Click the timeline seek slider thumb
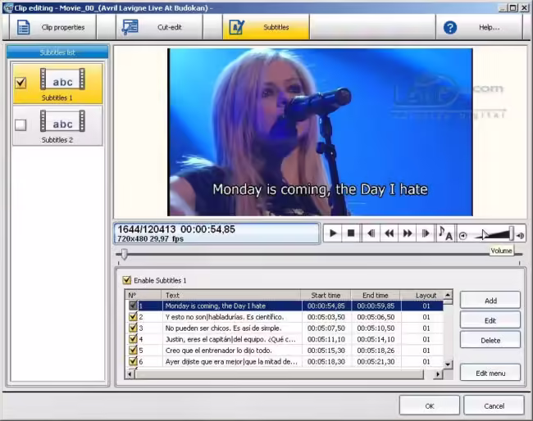 tap(125, 254)
